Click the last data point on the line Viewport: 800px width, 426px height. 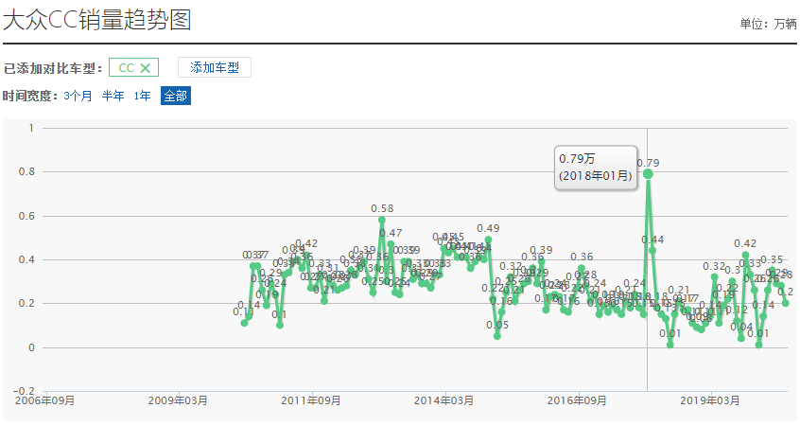click(785, 303)
